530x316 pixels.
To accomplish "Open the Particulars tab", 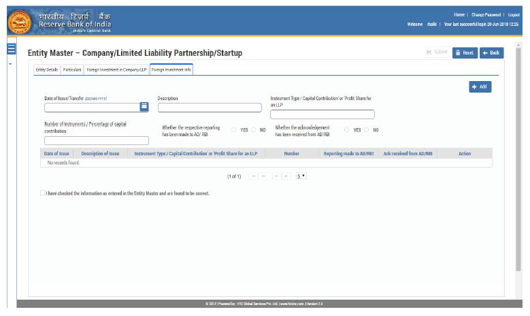I will 72,69.
